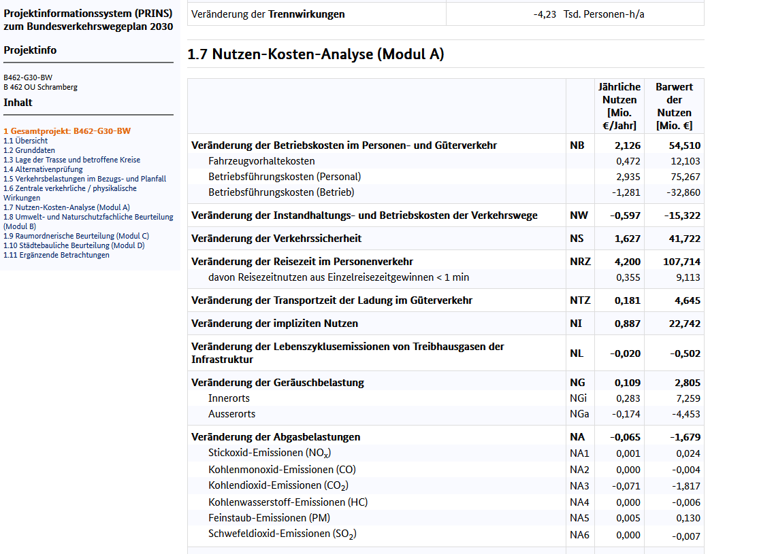The width and height of the screenshot is (774, 554).
Task: Go to the 1.2 Grunddaten section
Action: pos(29,150)
